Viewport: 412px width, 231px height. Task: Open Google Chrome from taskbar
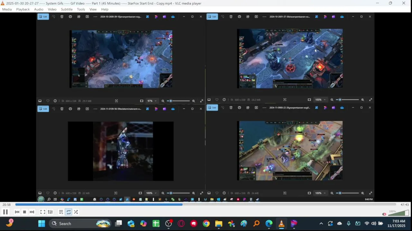tap(206, 224)
